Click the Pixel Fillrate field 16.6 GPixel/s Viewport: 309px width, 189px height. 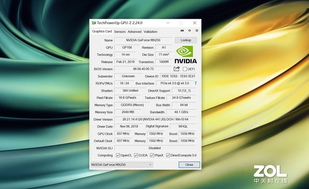click(x=127, y=98)
